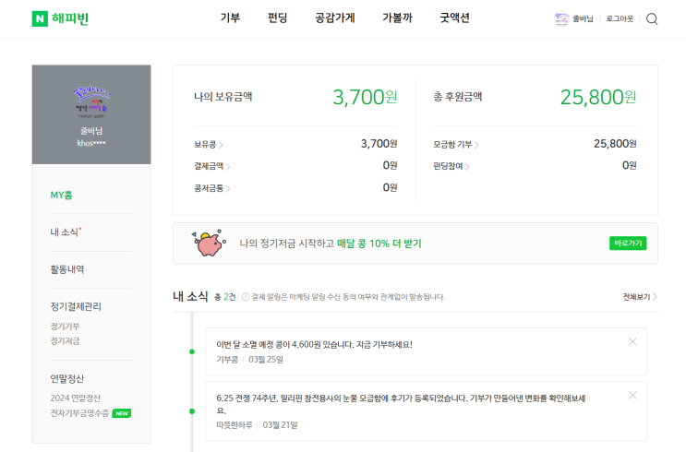Screen dimensions: 686x452
Task: Go to the 공감가게 menu
Action: click(334, 18)
